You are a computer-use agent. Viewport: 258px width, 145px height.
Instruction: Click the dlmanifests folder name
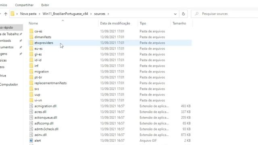43,37
